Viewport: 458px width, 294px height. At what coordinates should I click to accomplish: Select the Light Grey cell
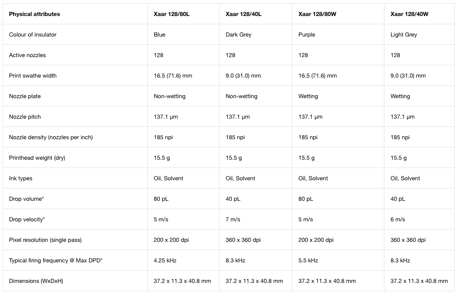(404, 34)
